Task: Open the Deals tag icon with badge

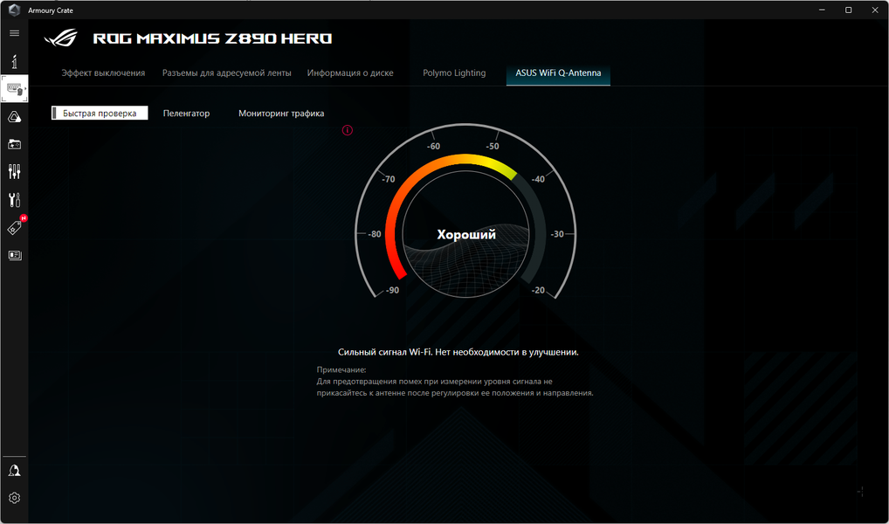Action: tap(16, 227)
